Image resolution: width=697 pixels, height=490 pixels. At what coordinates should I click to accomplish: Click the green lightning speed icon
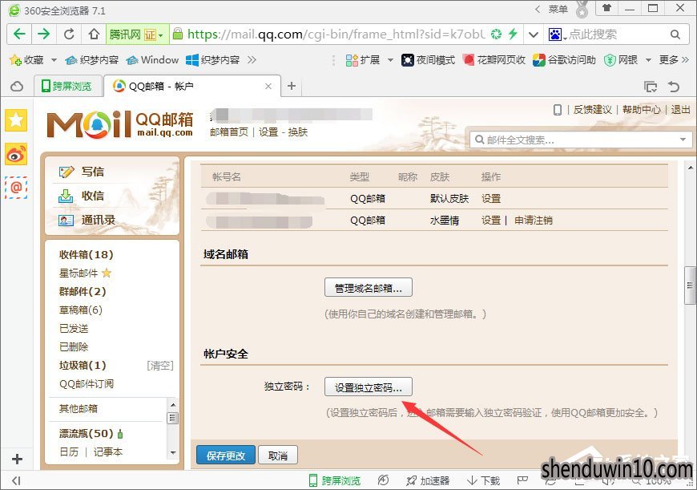pos(513,34)
